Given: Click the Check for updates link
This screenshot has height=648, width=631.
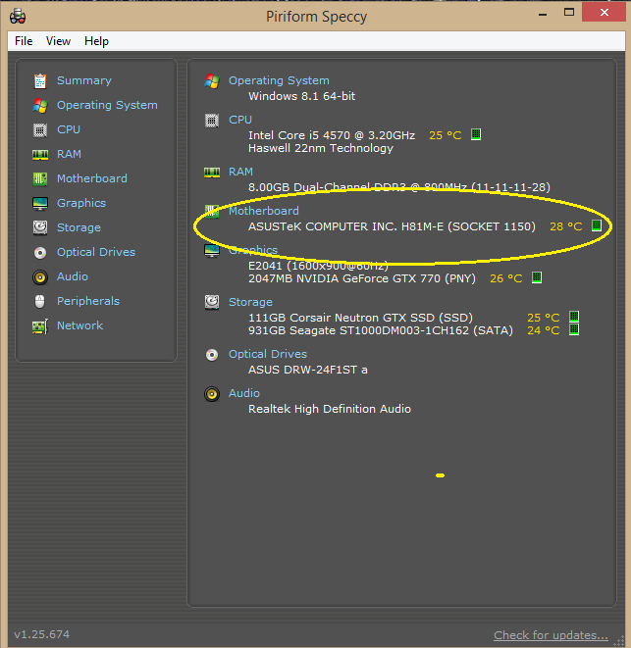Looking at the screenshot, I should point(551,635).
